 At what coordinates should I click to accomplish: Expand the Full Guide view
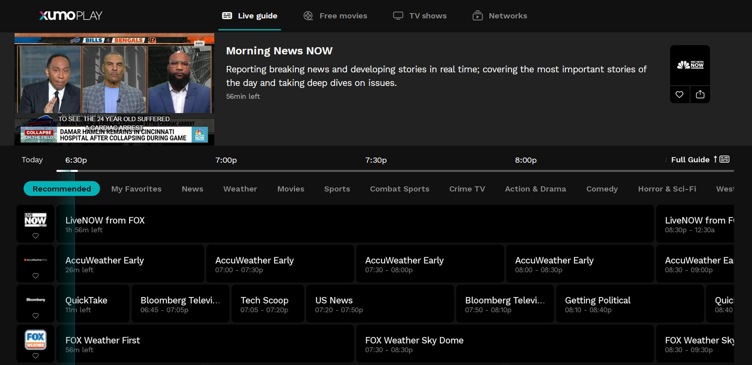tap(700, 160)
